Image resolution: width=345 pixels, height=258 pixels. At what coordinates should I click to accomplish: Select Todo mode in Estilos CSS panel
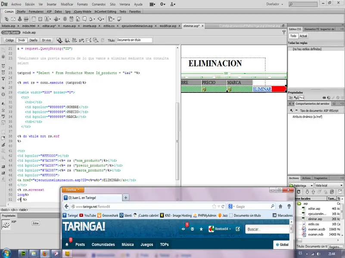tap(293, 36)
